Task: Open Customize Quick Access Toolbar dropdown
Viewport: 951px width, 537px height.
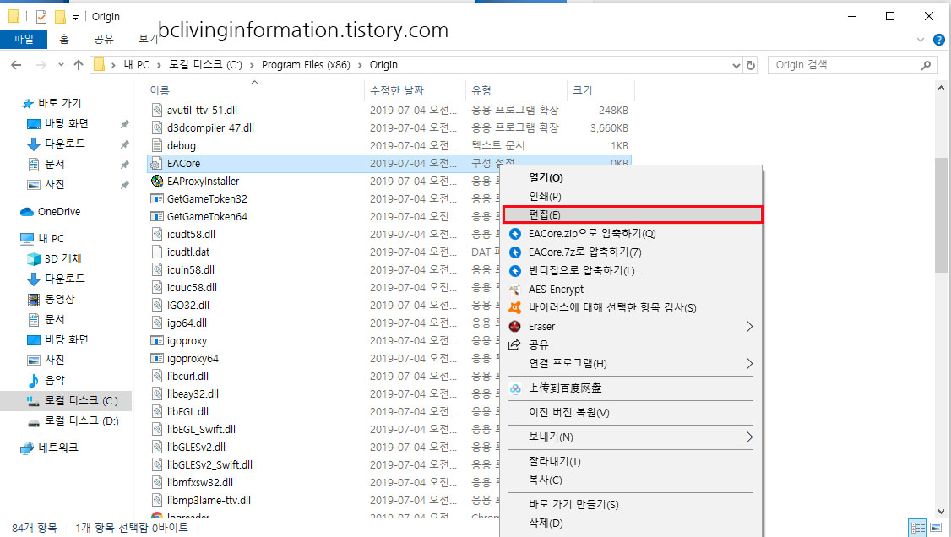Action: click(75, 17)
